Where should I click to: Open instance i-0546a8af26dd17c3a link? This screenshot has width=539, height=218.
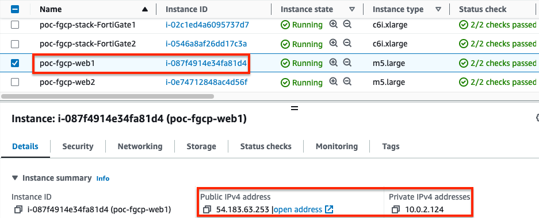coord(207,44)
